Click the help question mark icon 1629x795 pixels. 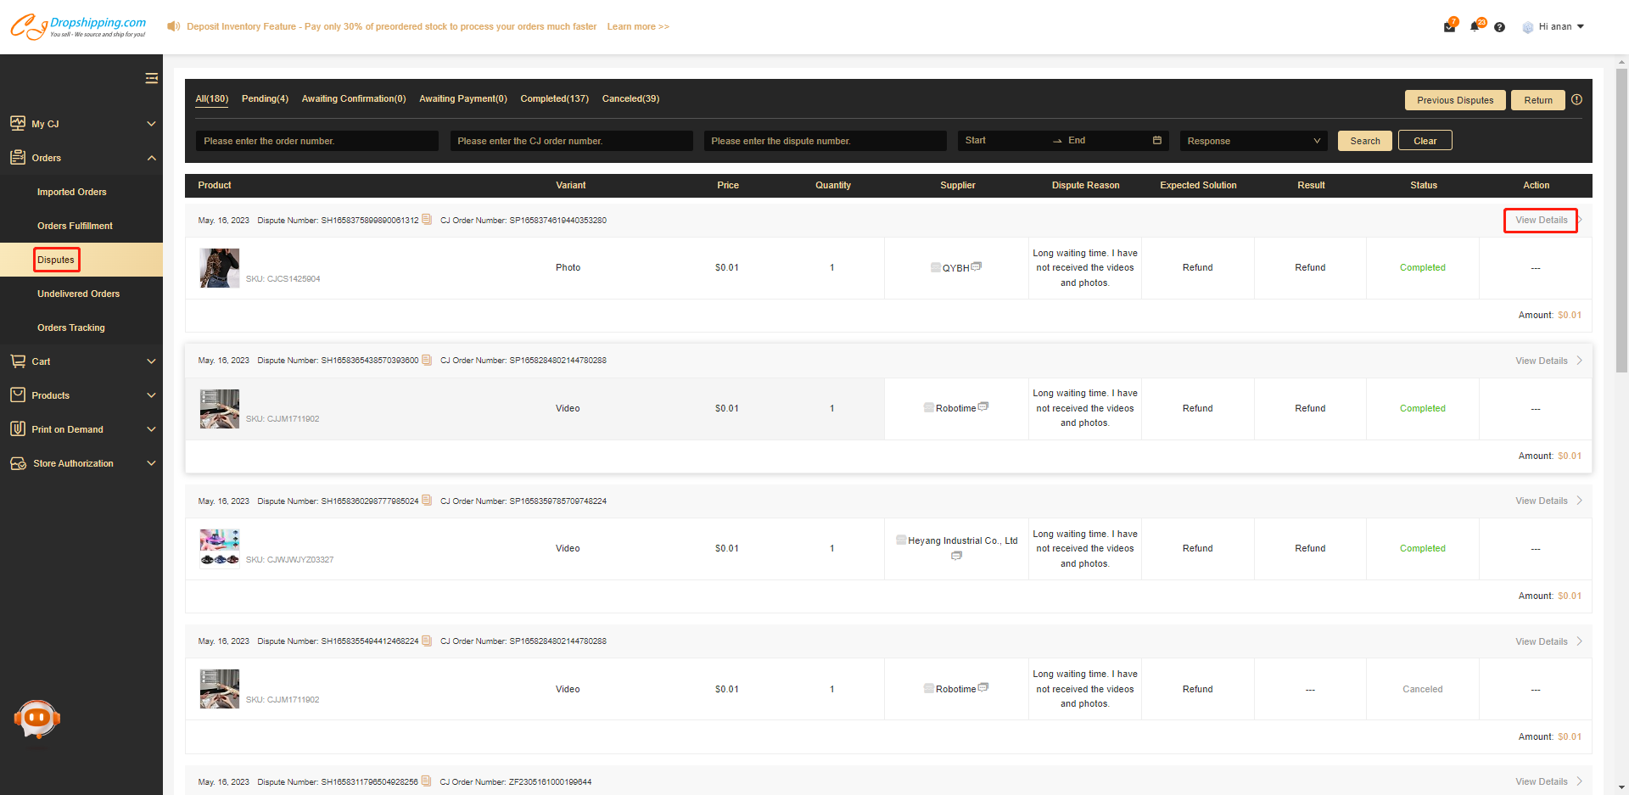coord(1499,27)
